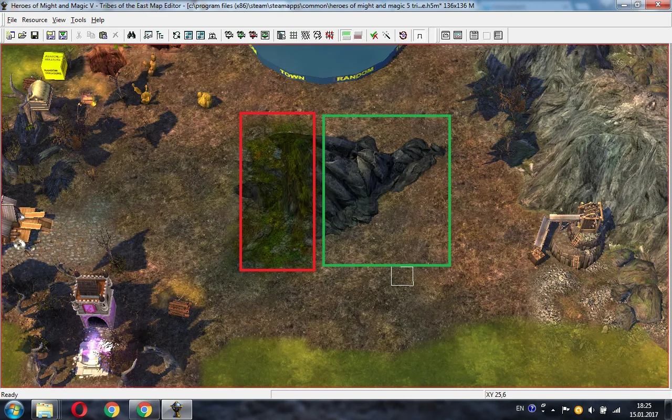This screenshot has height=420, width=672.
Task: Run the map check checkmark icon
Action: click(374, 35)
